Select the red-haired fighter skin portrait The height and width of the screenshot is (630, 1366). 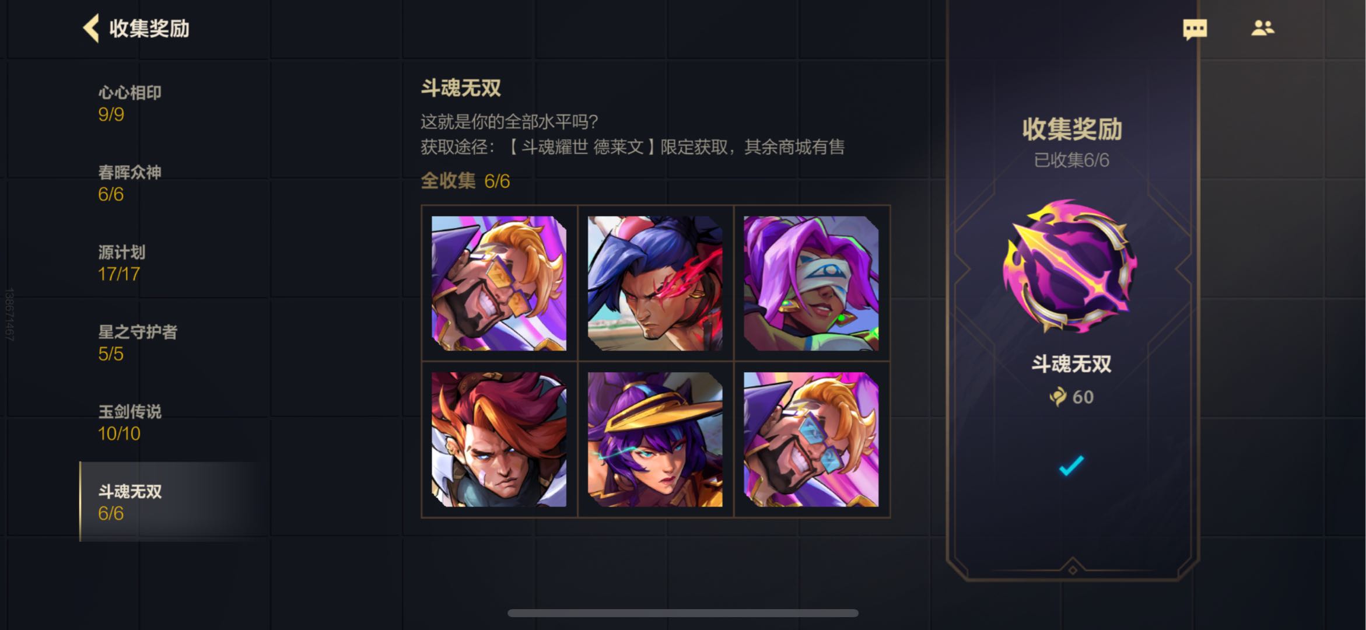499,440
